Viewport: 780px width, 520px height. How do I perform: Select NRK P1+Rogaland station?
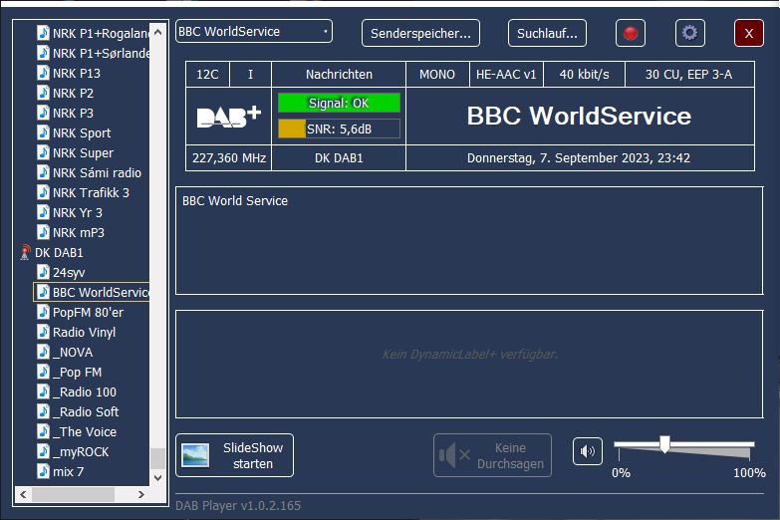pyautogui.click(x=101, y=33)
